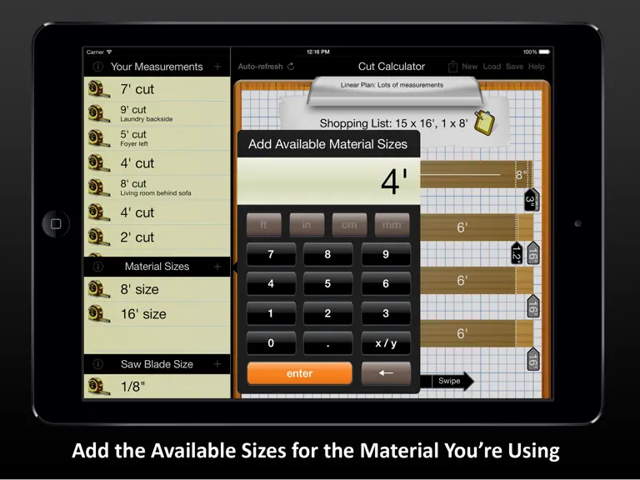
Task: Tap the plus icon next to Your Measurements
Action: pos(217,67)
